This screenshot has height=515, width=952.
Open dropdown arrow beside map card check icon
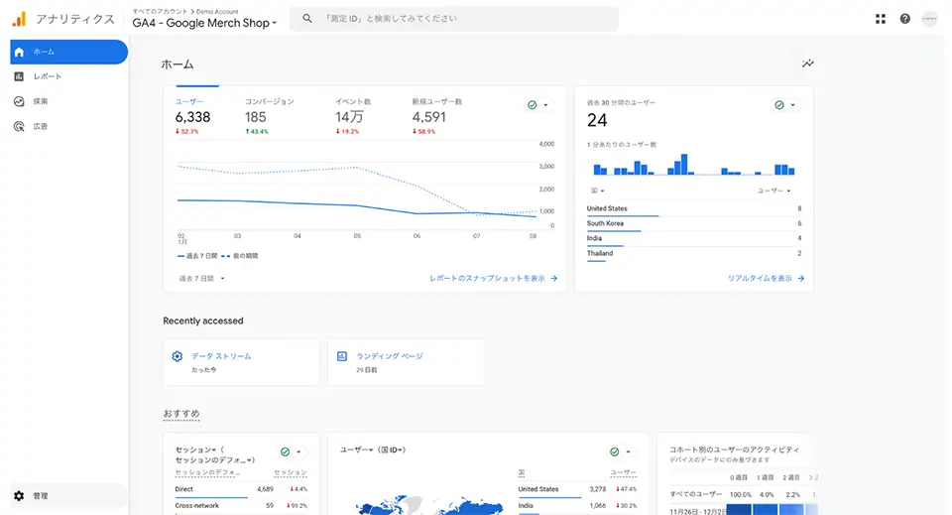coord(628,451)
